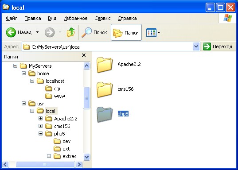Minimize the local window

(210, 7)
